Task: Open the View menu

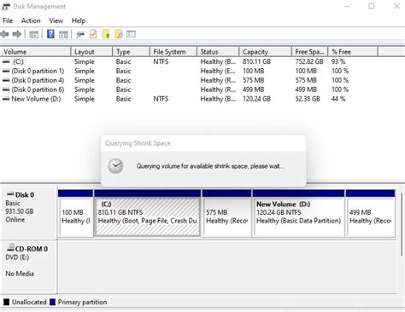Action: pyautogui.click(x=56, y=20)
